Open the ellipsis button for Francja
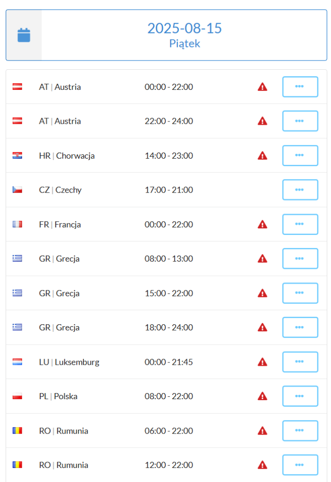Viewport: 331px width, 482px height. (x=300, y=225)
